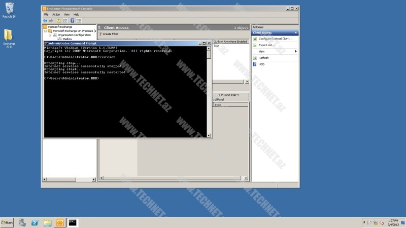Toggle Show/Hide Action Pane toolbar icon
Viewport: 406px width, 228px height.
tap(79, 21)
